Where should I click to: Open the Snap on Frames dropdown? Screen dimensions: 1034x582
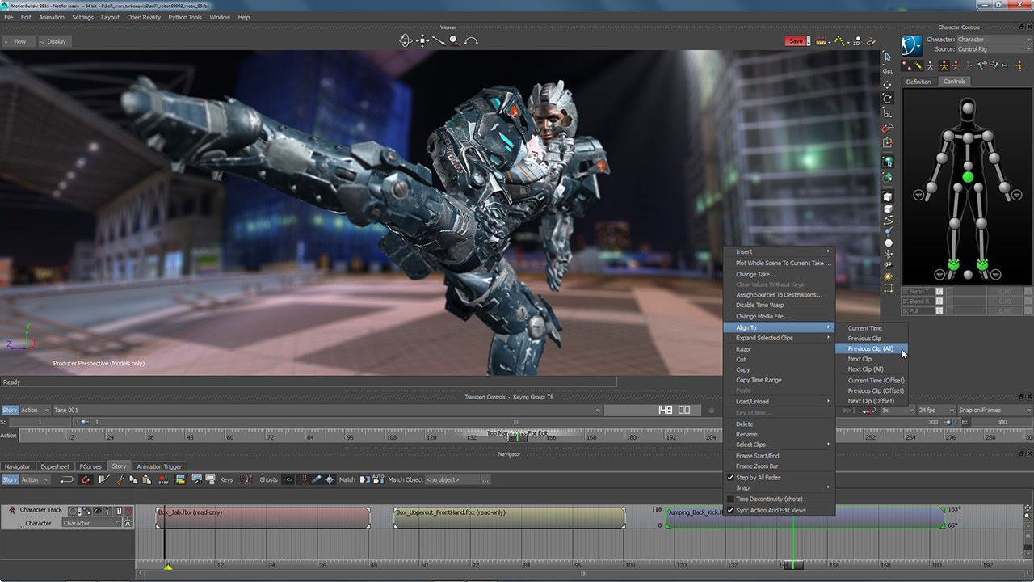click(994, 410)
